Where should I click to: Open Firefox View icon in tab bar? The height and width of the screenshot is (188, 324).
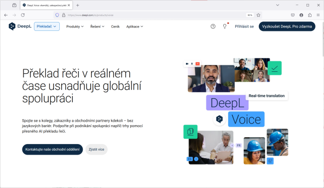(14, 5)
